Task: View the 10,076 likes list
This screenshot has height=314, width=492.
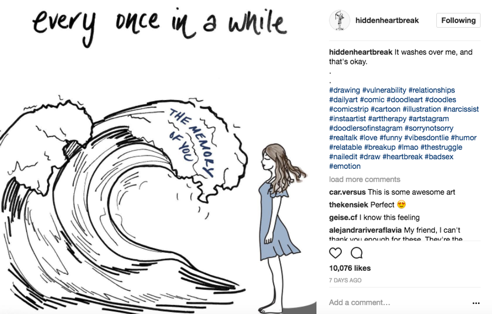Action: [350, 268]
